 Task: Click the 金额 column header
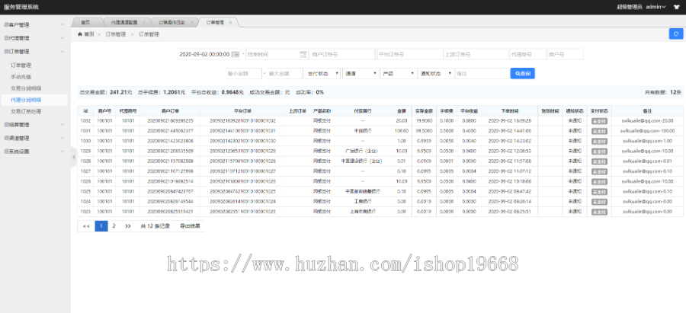pos(401,110)
